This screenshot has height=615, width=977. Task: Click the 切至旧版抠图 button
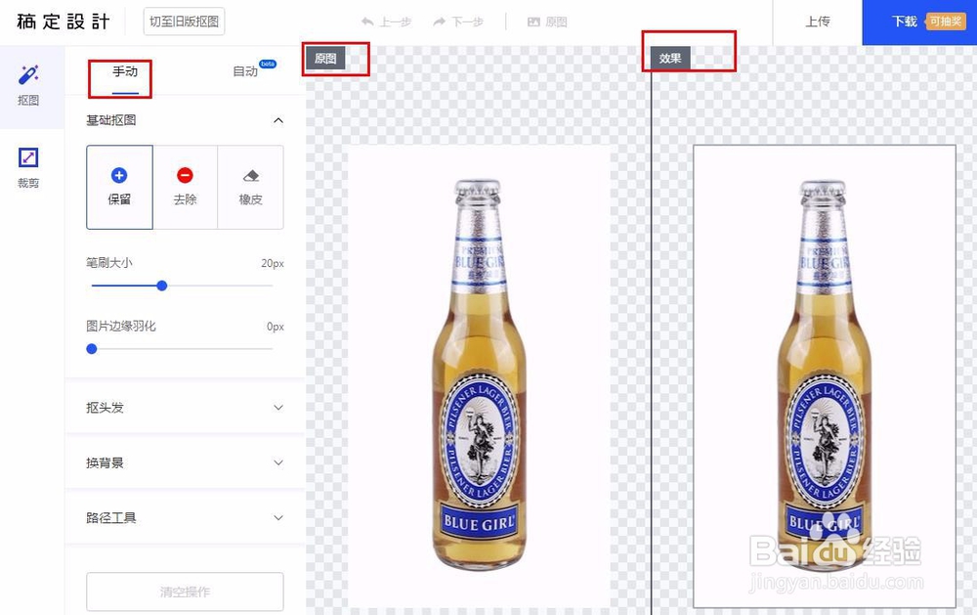[x=184, y=22]
